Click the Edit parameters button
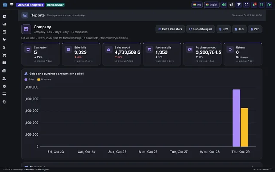 tap(170, 29)
